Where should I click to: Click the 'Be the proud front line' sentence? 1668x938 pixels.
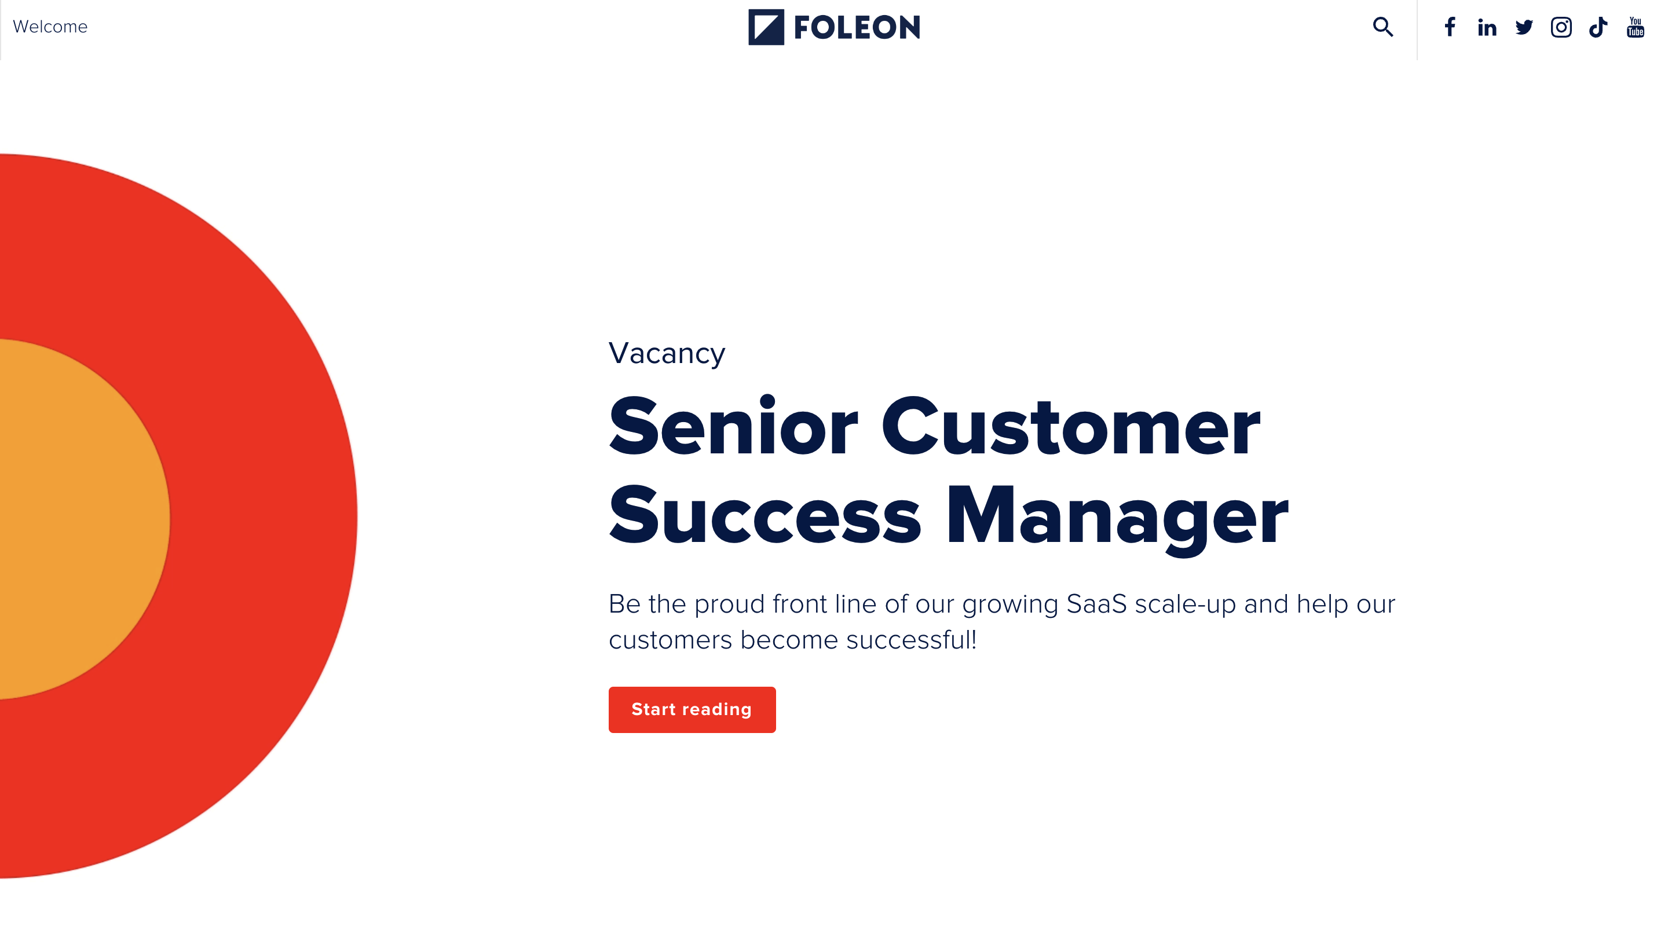(x=1001, y=604)
